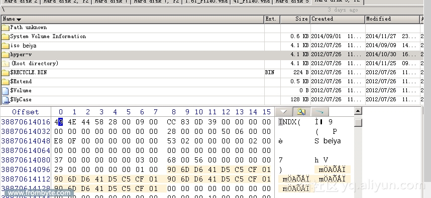Click byte E8 in the 38870614048 row
Screen dimensions: 431x198
[x=58, y=141]
